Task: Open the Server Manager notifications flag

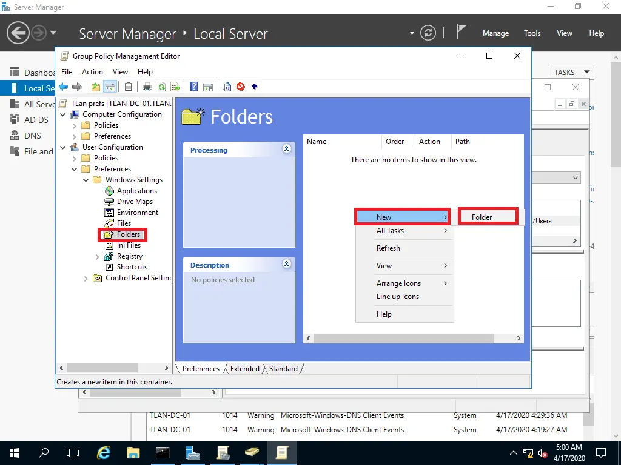Action: 460,32
